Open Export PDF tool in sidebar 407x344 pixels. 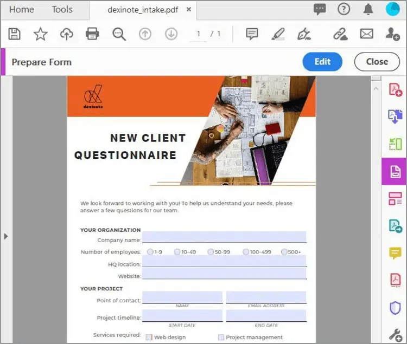pyautogui.click(x=395, y=226)
